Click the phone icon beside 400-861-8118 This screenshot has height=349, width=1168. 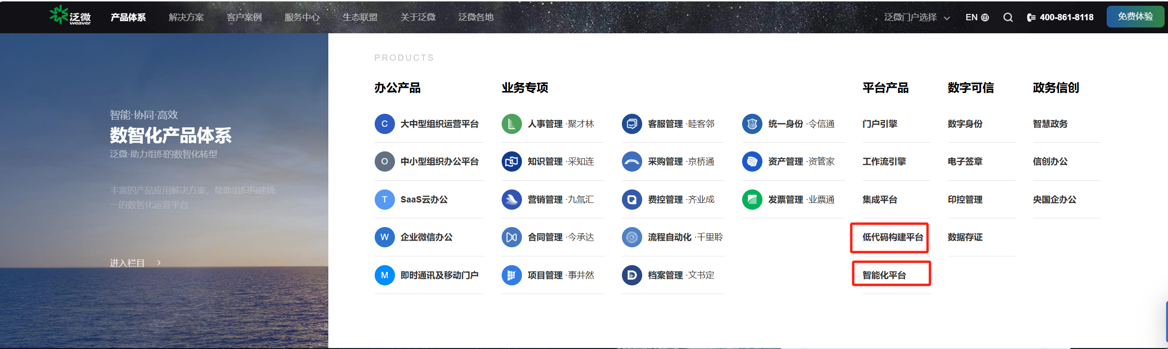[1031, 17]
